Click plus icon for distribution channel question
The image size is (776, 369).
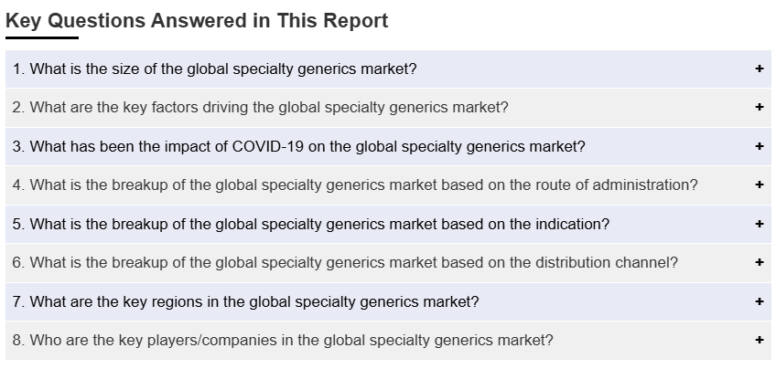(760, 263)
